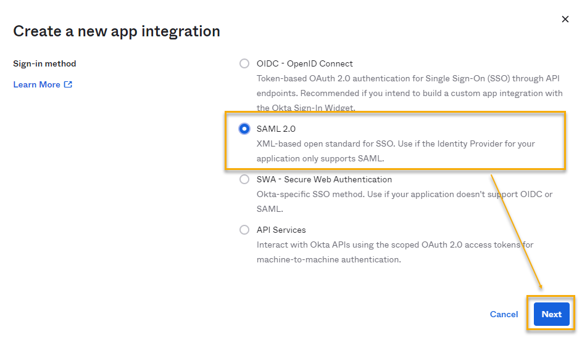Click the OIDC - OpenID Connect label text
This screenshot has width=582, height=340.
(304, 63)
